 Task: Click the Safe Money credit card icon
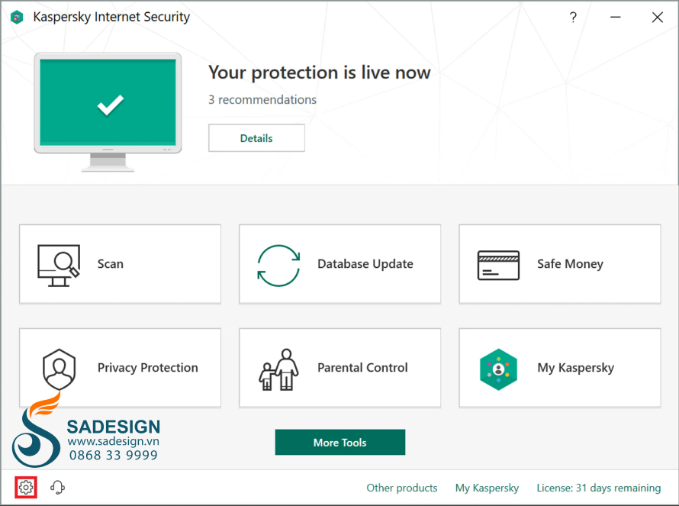tap(498, 265)
